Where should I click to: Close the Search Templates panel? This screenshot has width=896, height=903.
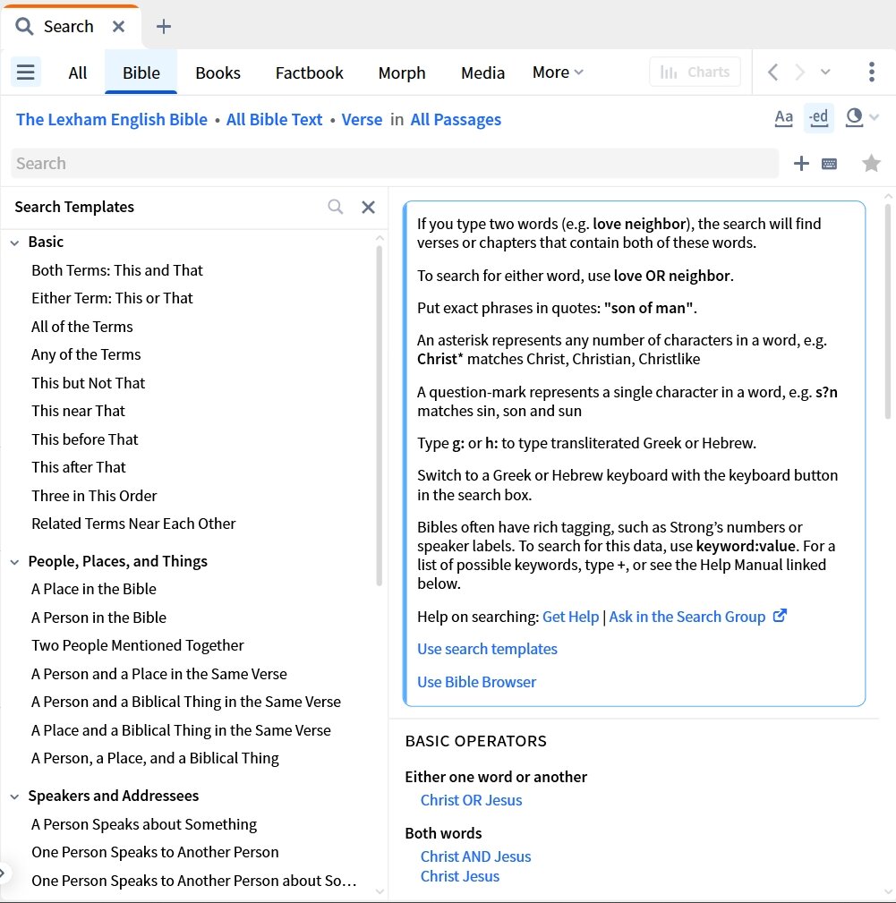(x=368, y=207)
